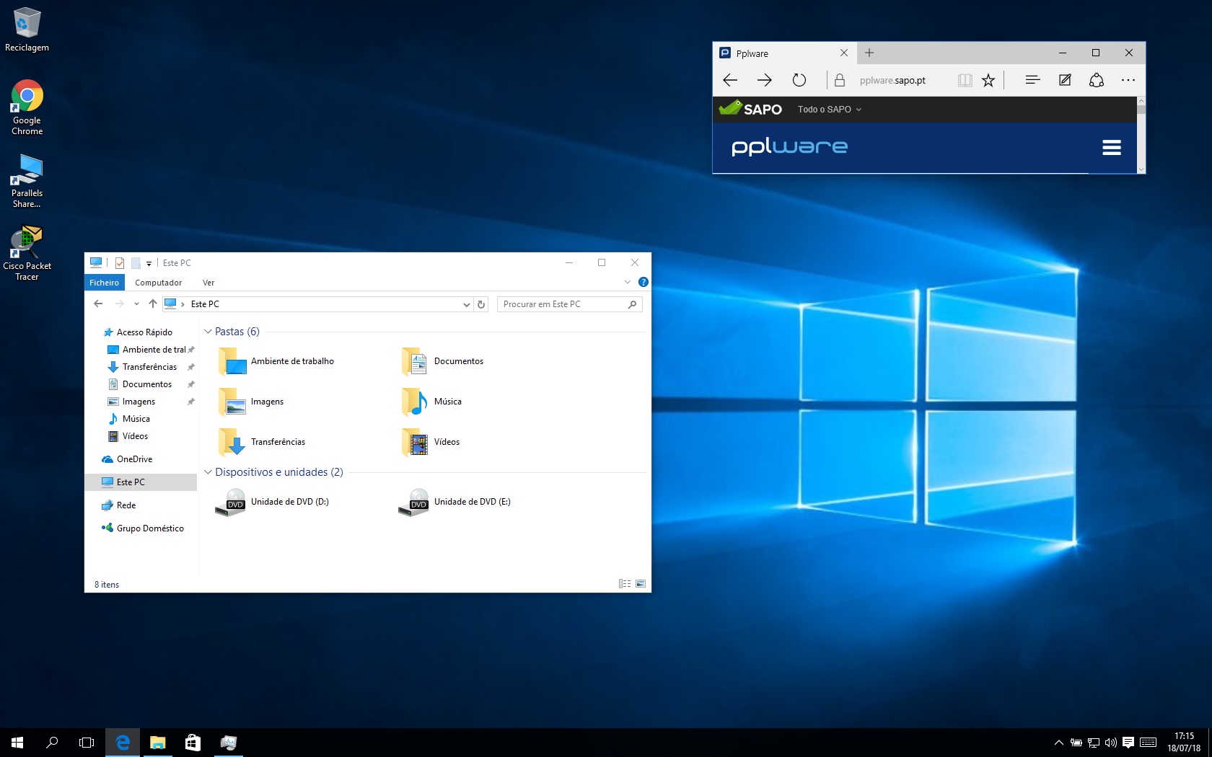Open OneDrive from the sidebar
The height and width of the screenshot is (757, 1212).
135,459
